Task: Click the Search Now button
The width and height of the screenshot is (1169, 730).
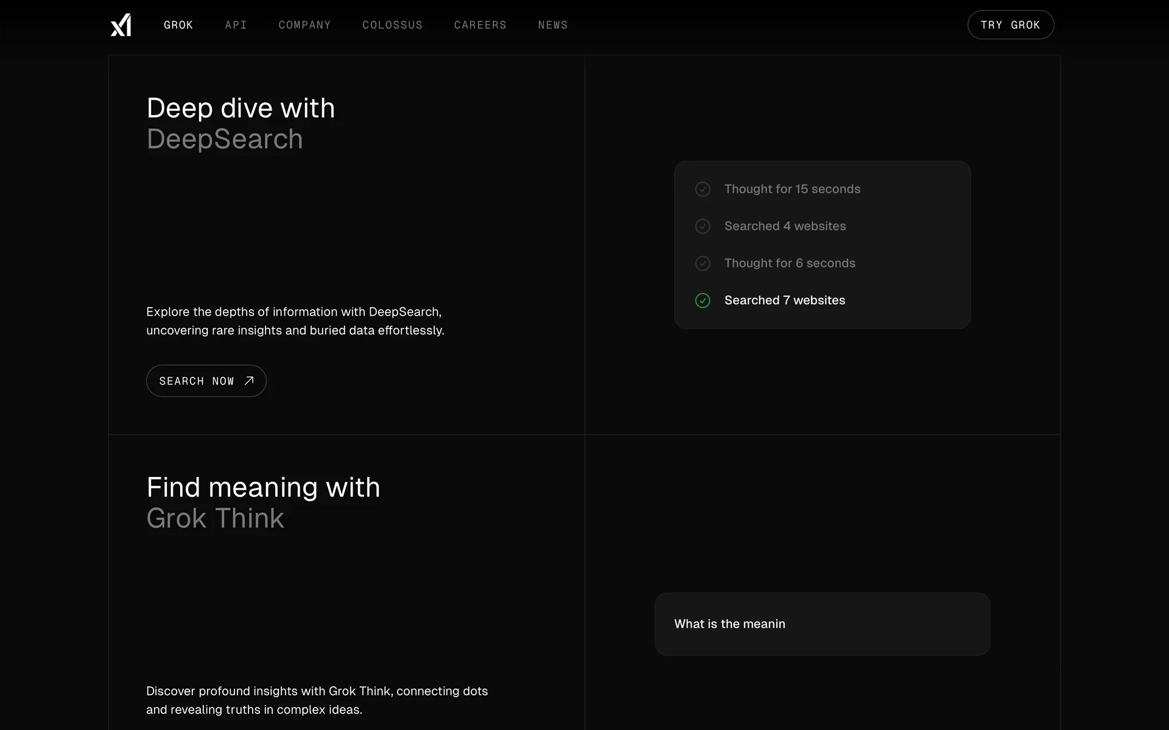Action: pos(197,381)
